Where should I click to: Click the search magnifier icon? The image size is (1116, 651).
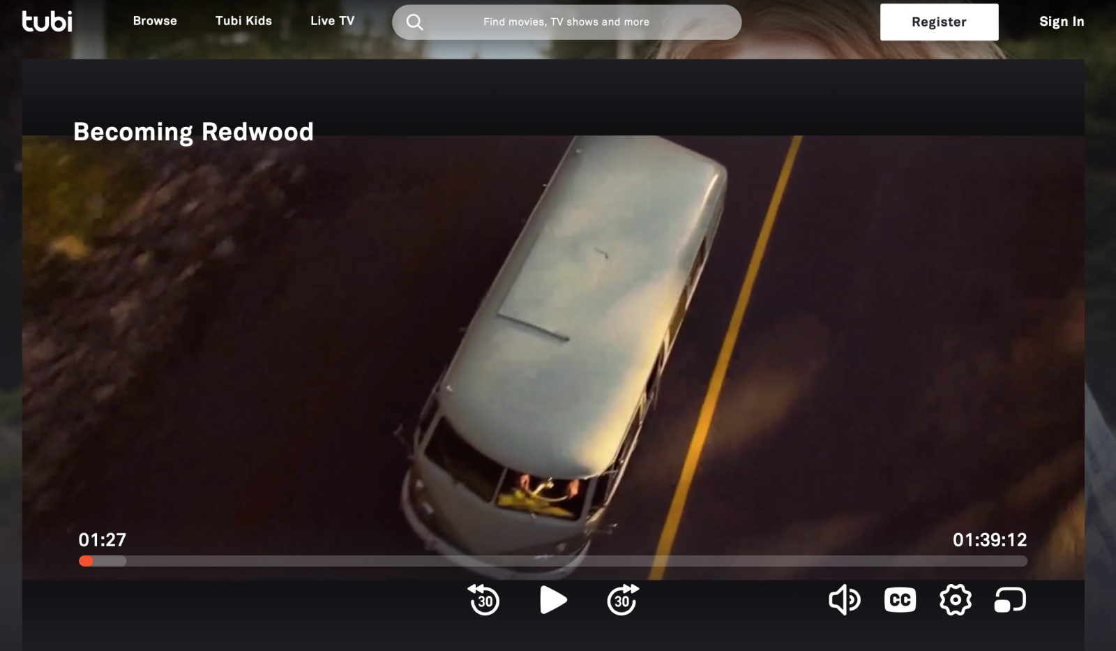[x=414, y=22]
